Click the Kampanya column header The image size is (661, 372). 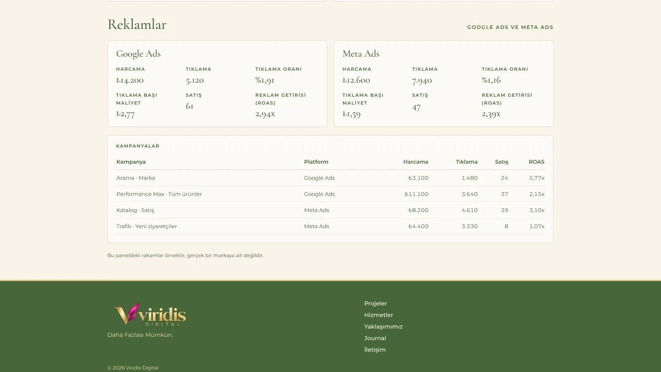coord(131,162)
